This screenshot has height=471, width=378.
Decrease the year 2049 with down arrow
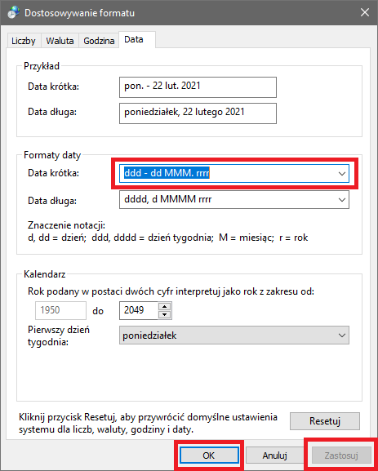click(164, 314)
